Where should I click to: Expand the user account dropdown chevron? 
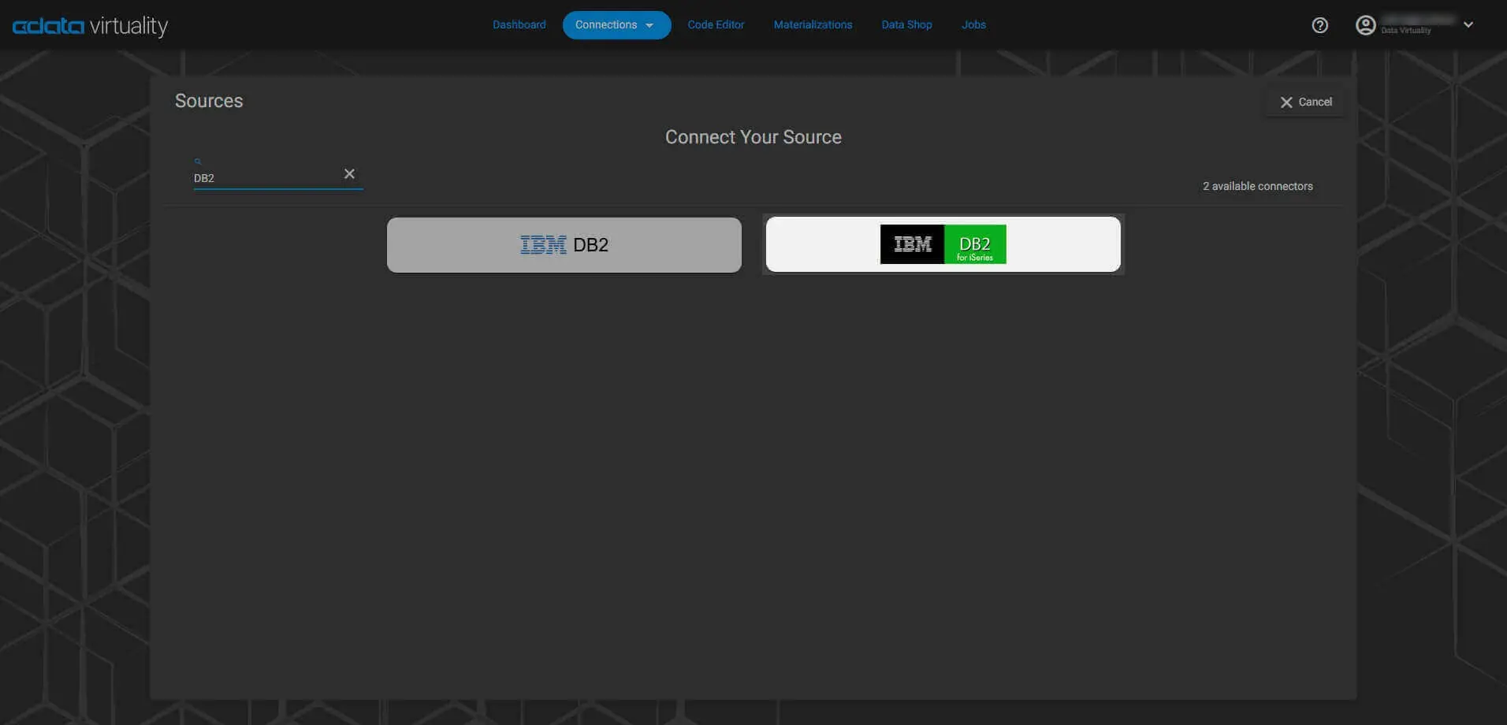click(1468, 24)
